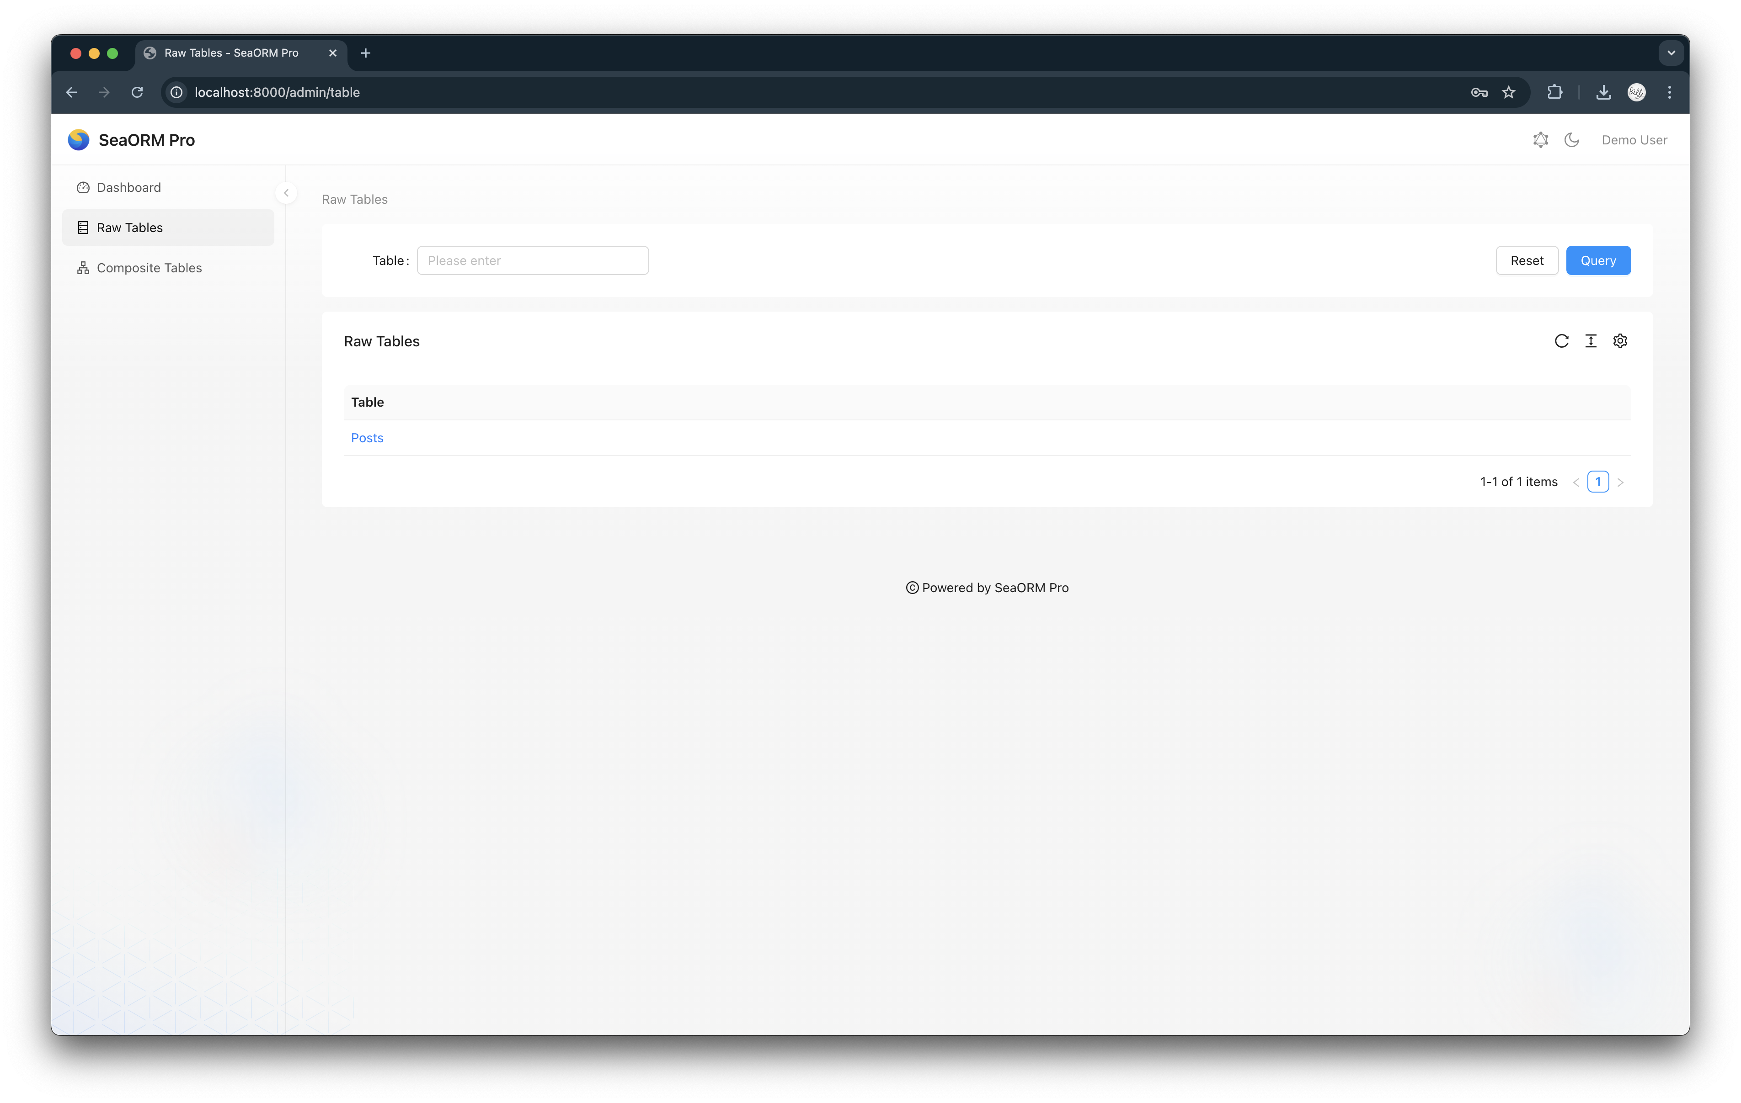1741x1103 pixels.
Task: Select Raw Tables in the sidebar
Action: point(130,228)
